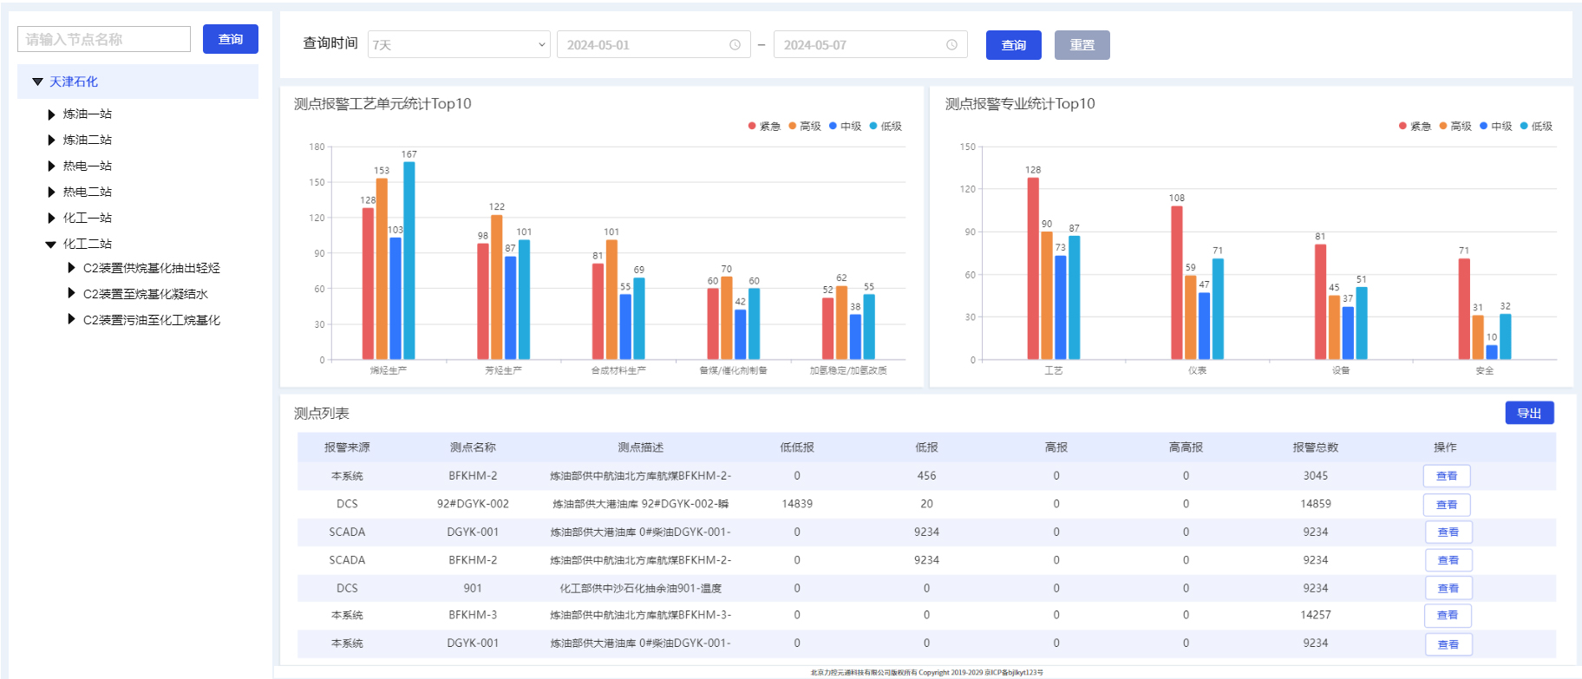Viewport: 1582px width, 679px height.
Task: View details for the 92#DGYK-002 row
Action: pyautogui.click(x=1446, y=505)
